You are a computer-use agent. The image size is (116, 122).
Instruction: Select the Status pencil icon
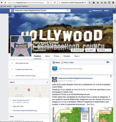pos(54,62)
